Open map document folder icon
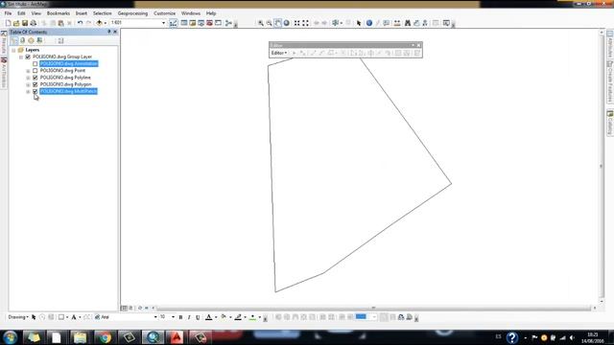 (16, 23)
